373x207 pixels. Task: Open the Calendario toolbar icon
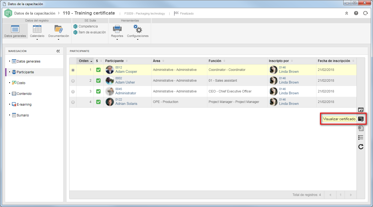[x=37, y=29]
